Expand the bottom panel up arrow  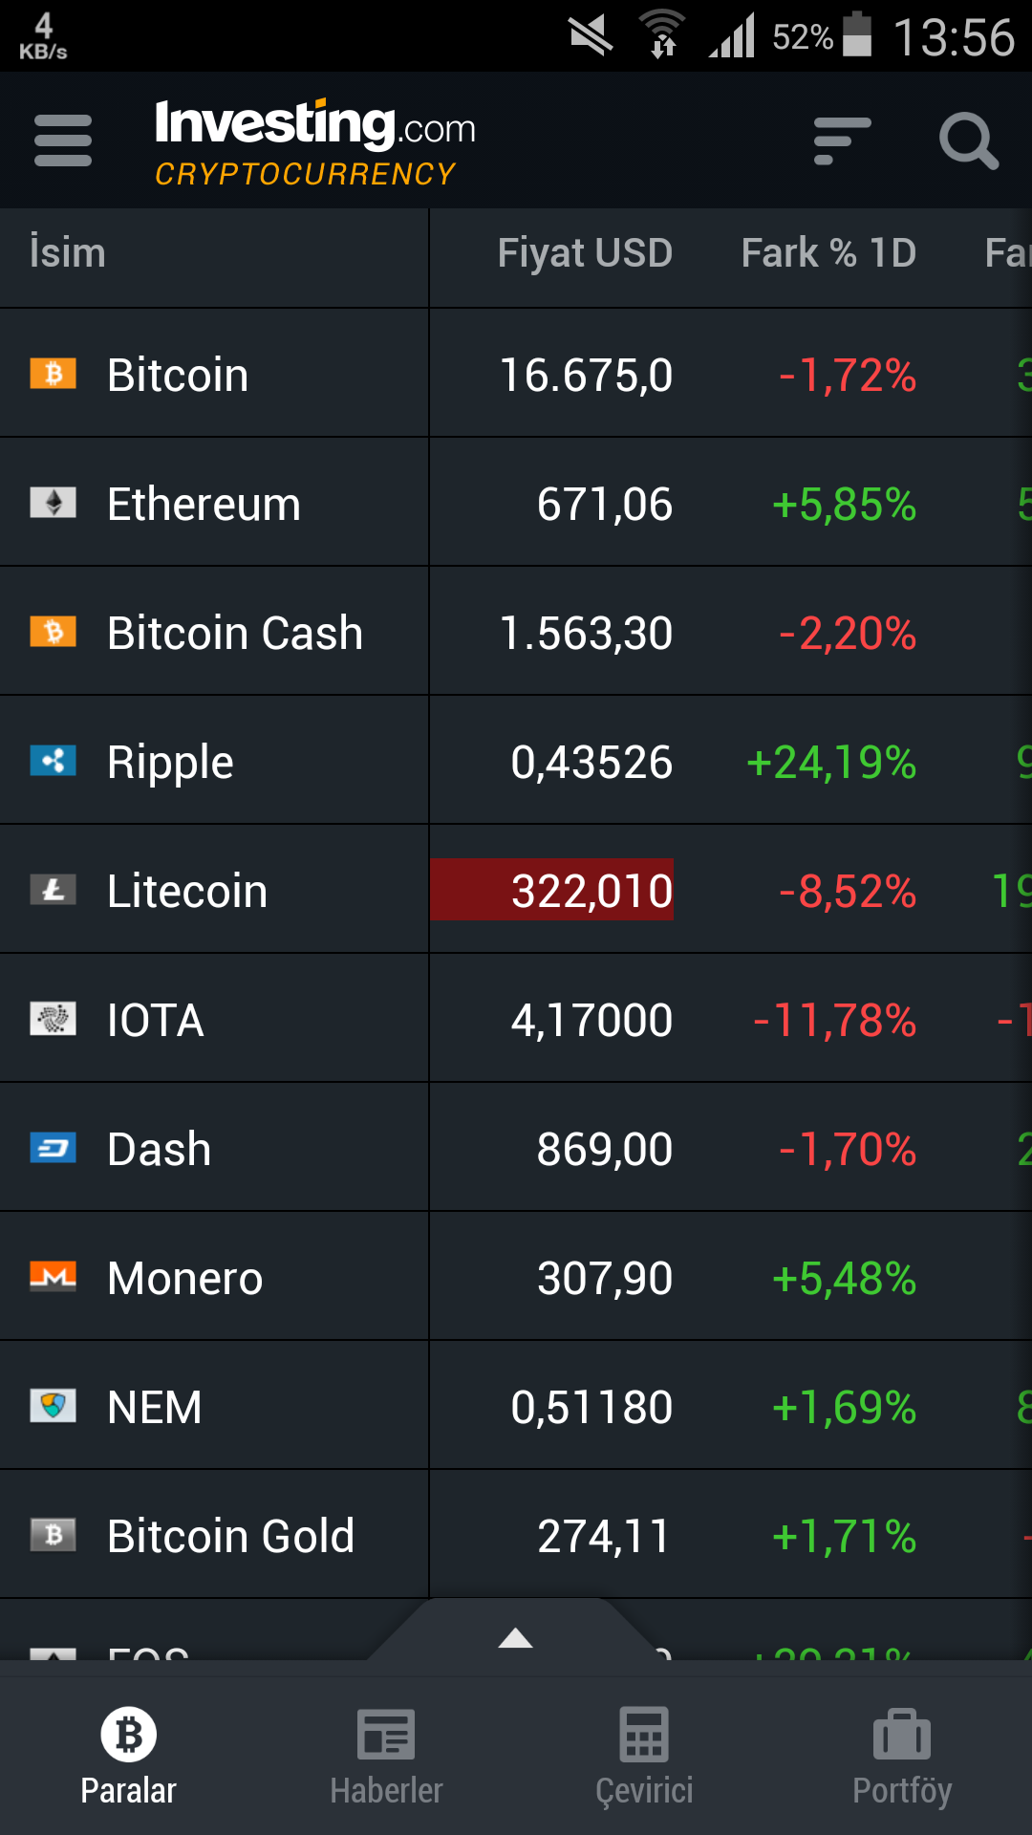tap(516, 1637)
